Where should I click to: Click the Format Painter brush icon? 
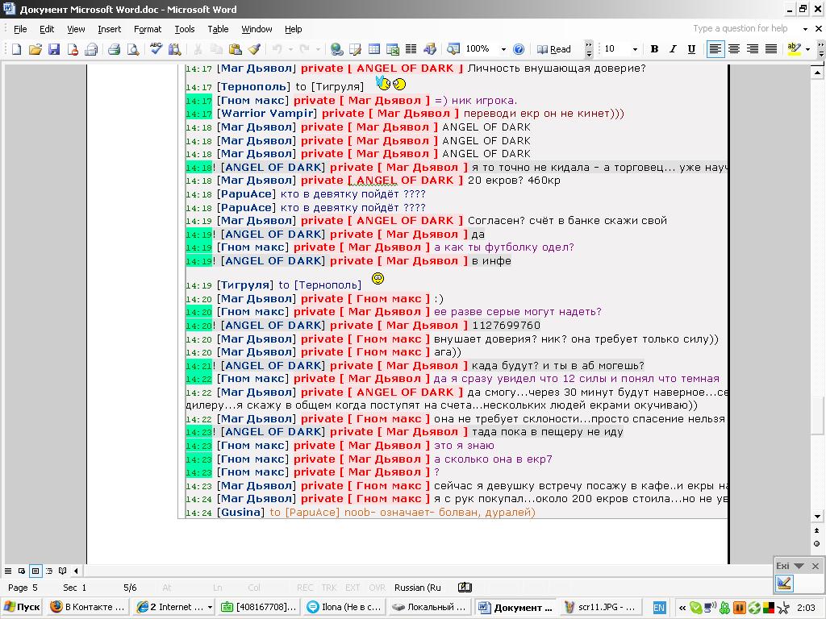pyautogui.click(x=254, y=49)
